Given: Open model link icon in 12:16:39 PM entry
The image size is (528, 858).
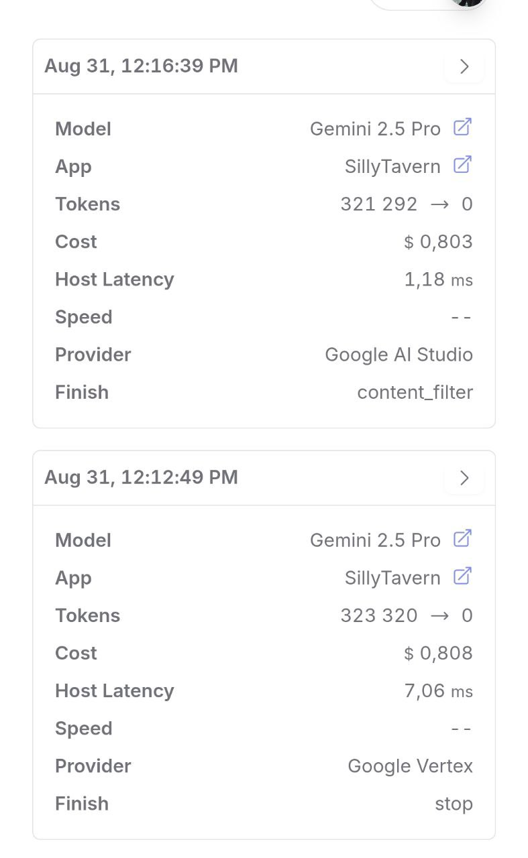Looking at the screenshot, I should click(x=462, y=127).
